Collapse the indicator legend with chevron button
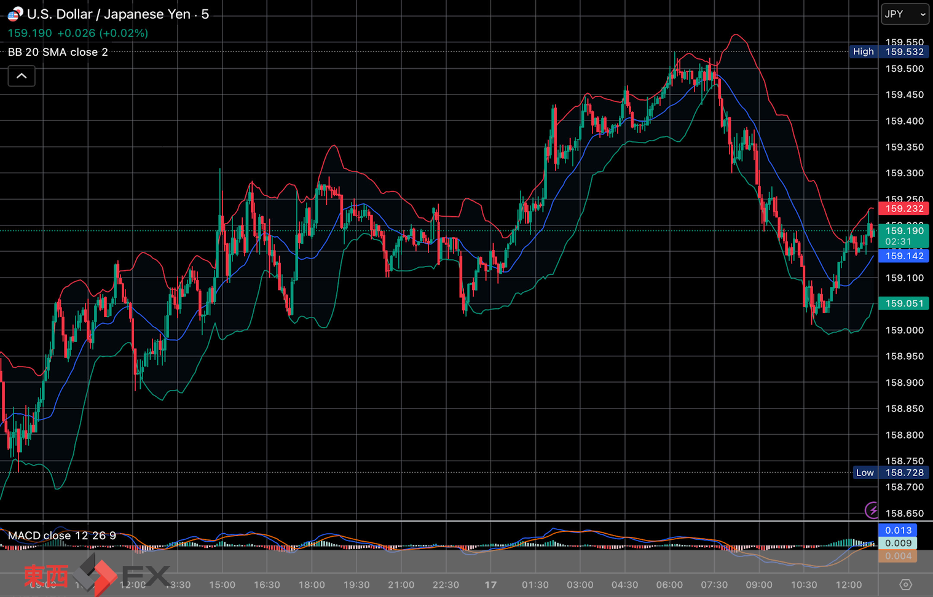Image resolution: width=933 pixels, height=597 pixels. pyautogui.click(x=22, y=76)
